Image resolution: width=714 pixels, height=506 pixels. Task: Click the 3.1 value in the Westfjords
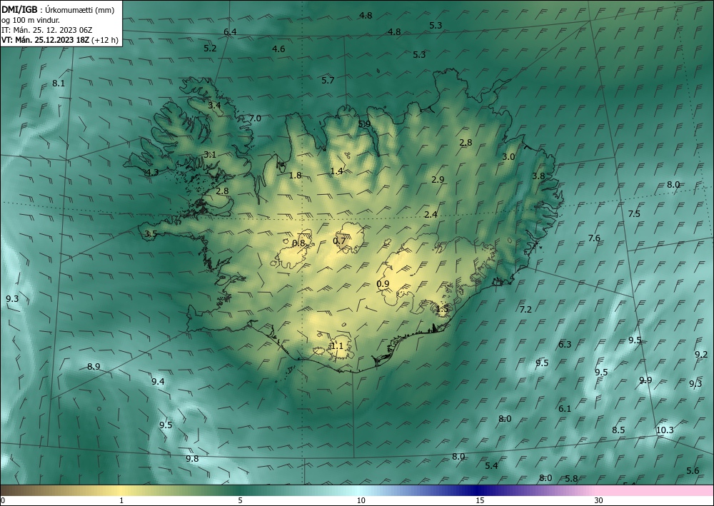tap(209, 155)
